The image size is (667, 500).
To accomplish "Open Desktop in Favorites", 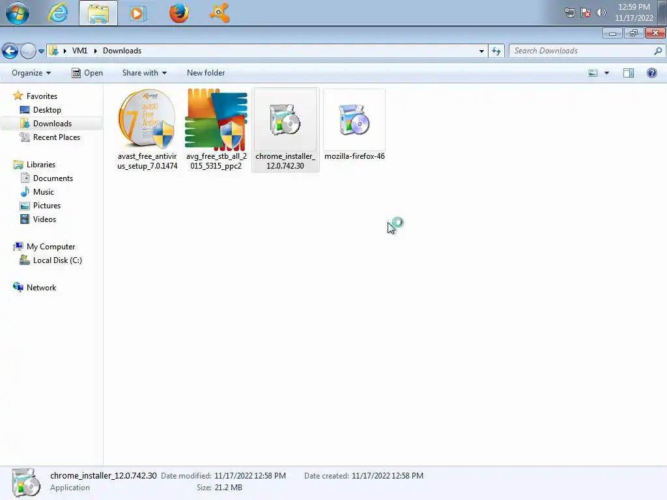I will coord(47,109).
